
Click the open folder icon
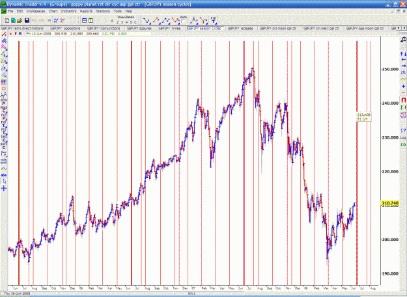[20, 20]
